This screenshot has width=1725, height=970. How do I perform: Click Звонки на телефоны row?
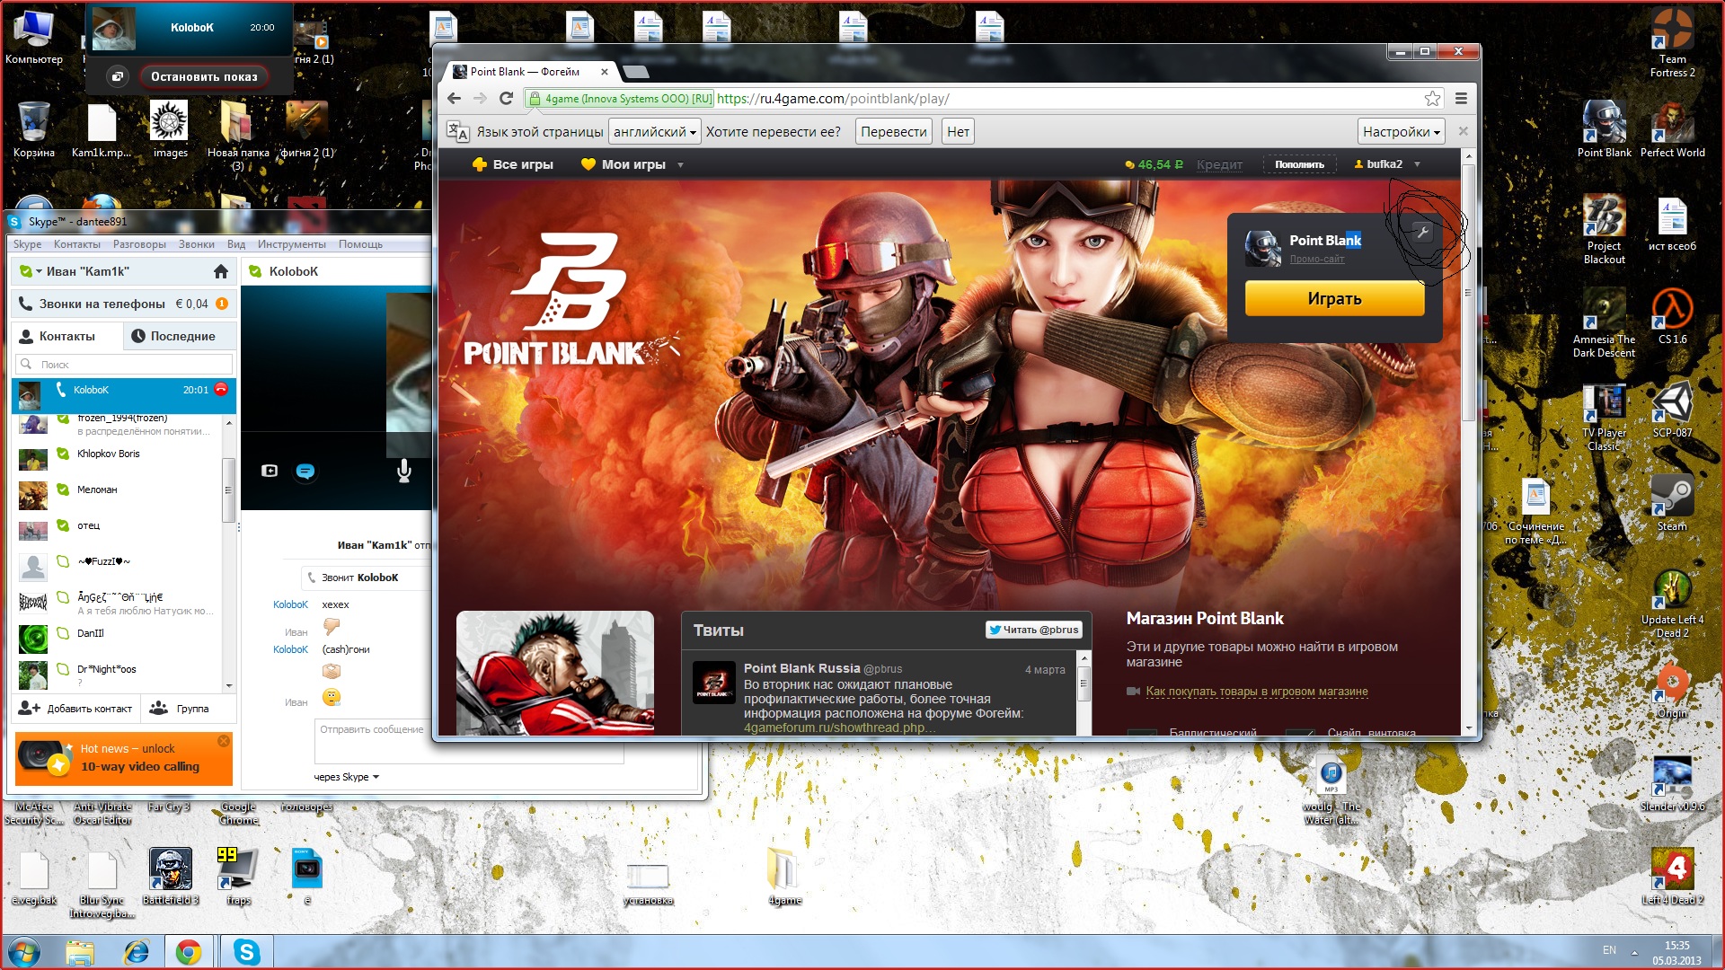click(124, 304)
